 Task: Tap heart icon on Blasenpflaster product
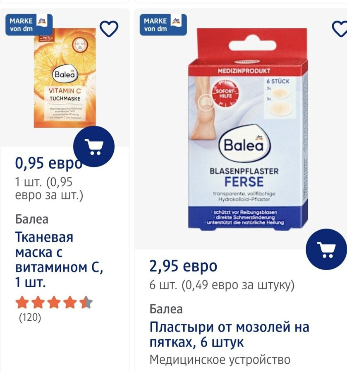340,29
